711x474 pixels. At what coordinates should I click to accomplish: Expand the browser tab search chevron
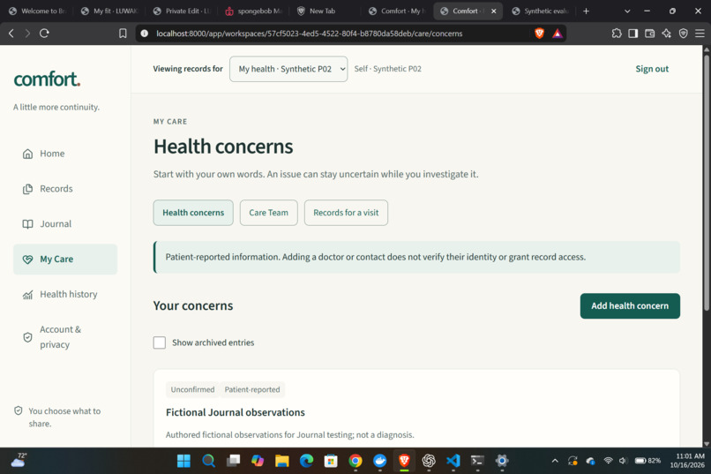627,11
